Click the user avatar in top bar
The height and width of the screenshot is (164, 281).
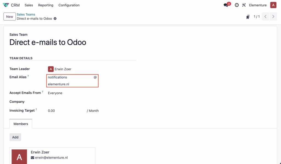click(x=273, y=5)
